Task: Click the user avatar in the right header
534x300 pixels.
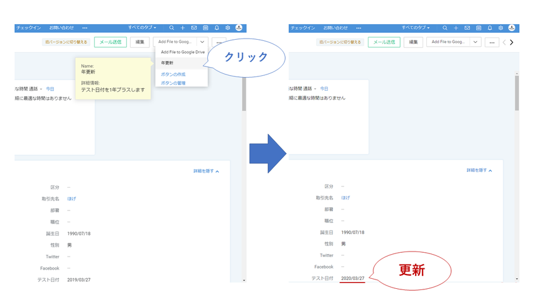Action: [511, 28]
